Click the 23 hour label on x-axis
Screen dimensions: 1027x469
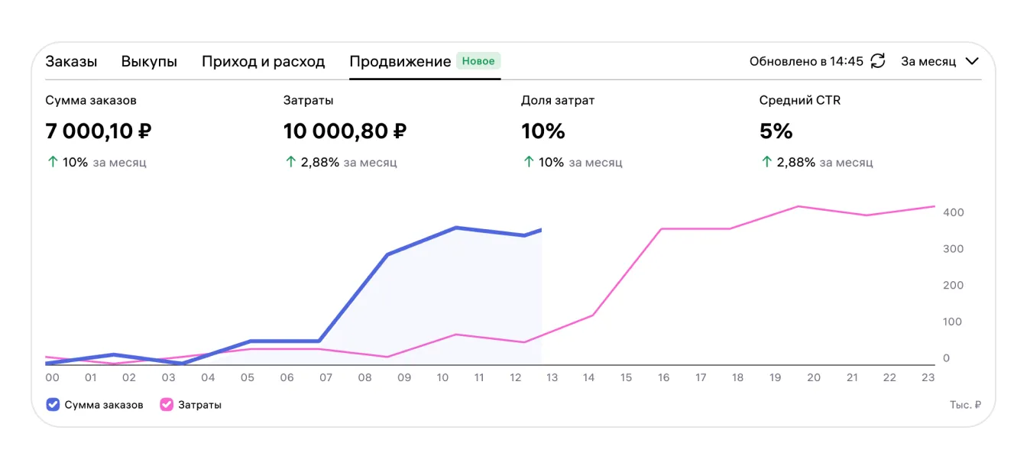pyautogui.click(x=928, y=377)
